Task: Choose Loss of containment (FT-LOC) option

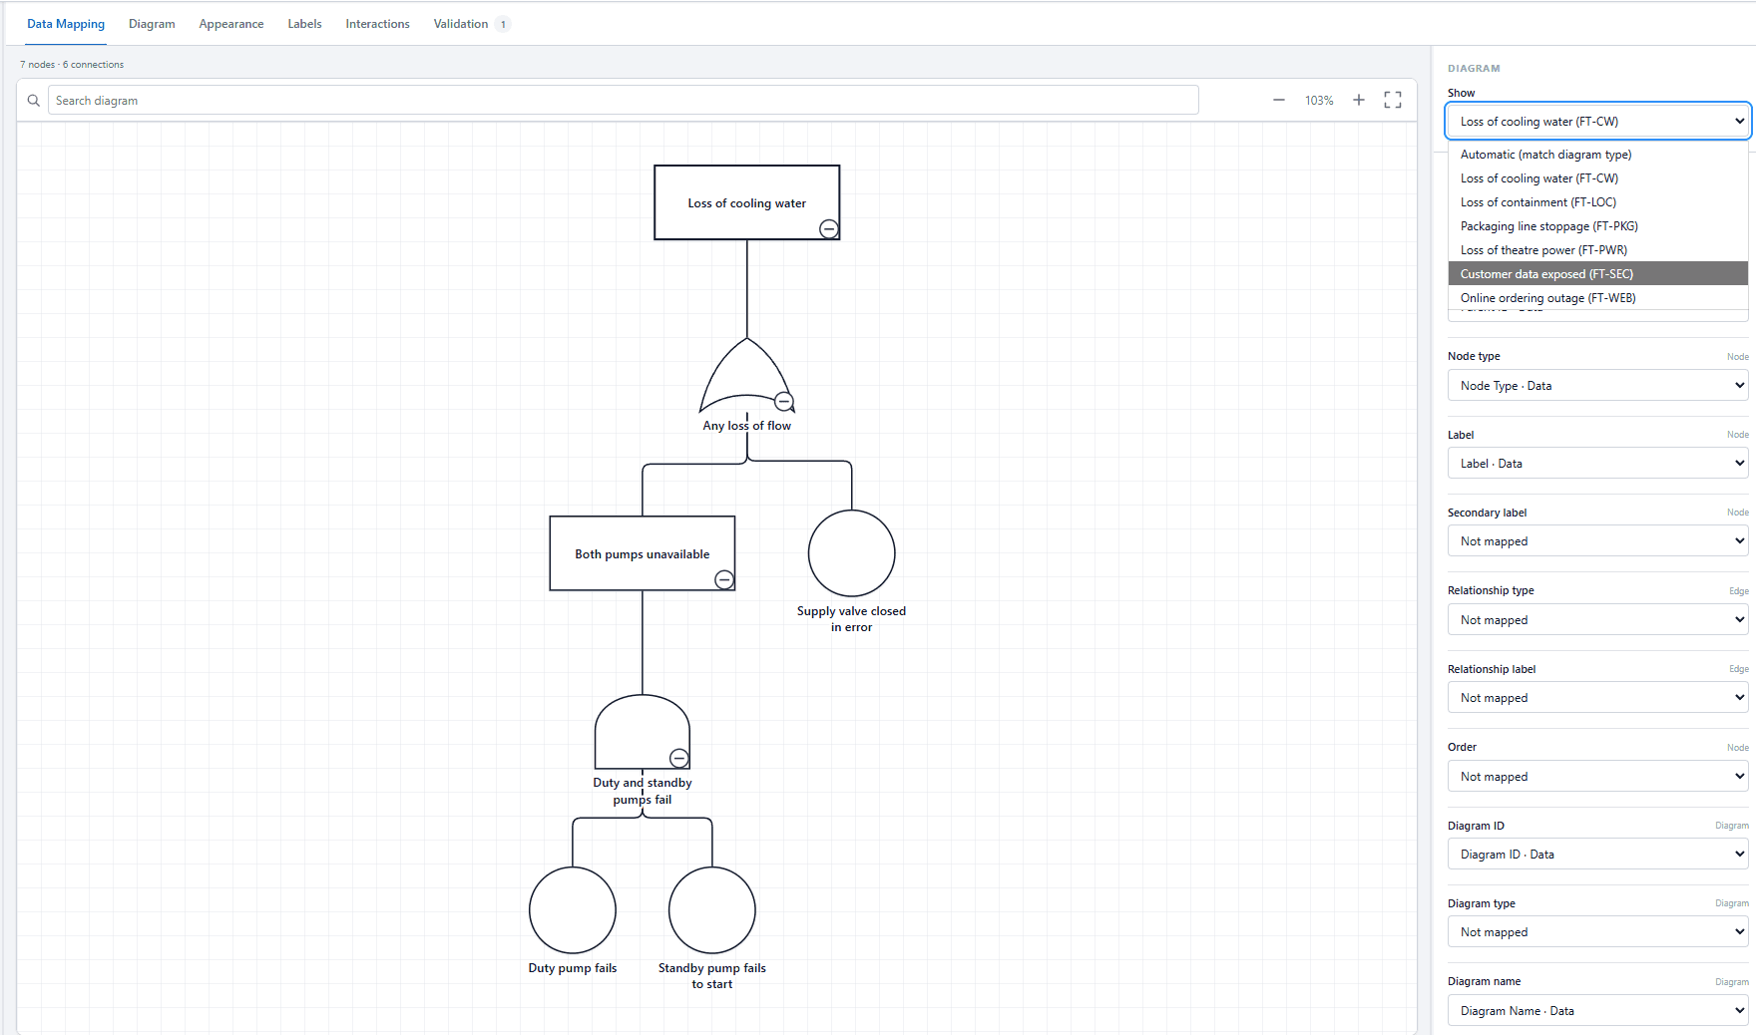Action: 1597,202
